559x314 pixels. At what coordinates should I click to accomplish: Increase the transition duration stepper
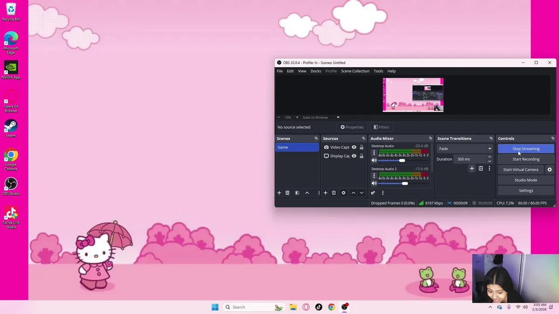click(489, 157)
